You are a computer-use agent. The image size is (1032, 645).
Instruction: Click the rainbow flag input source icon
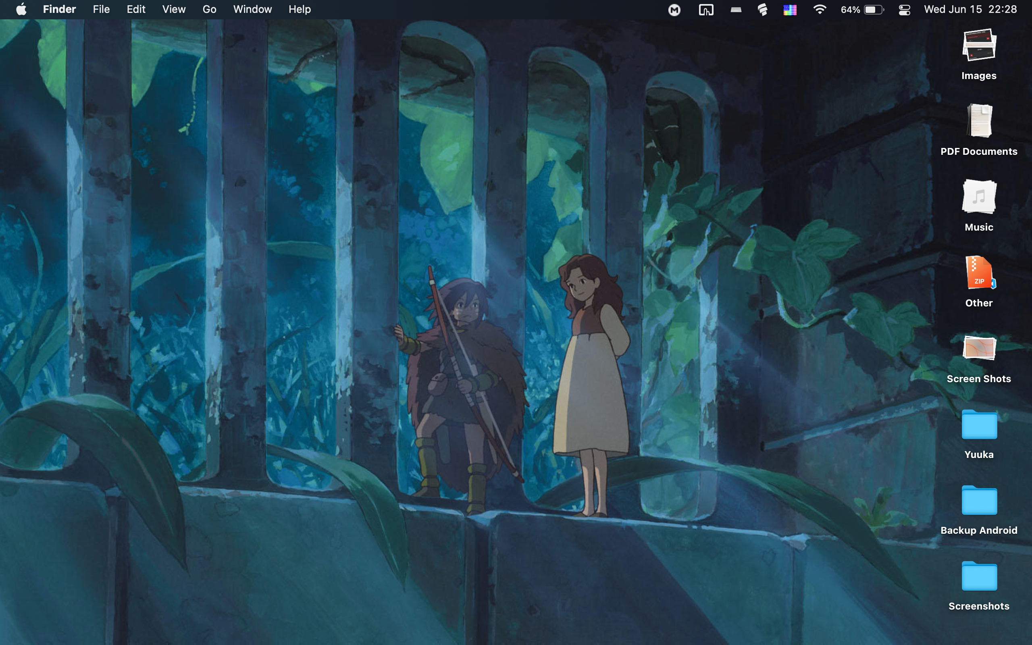(790, 9)
